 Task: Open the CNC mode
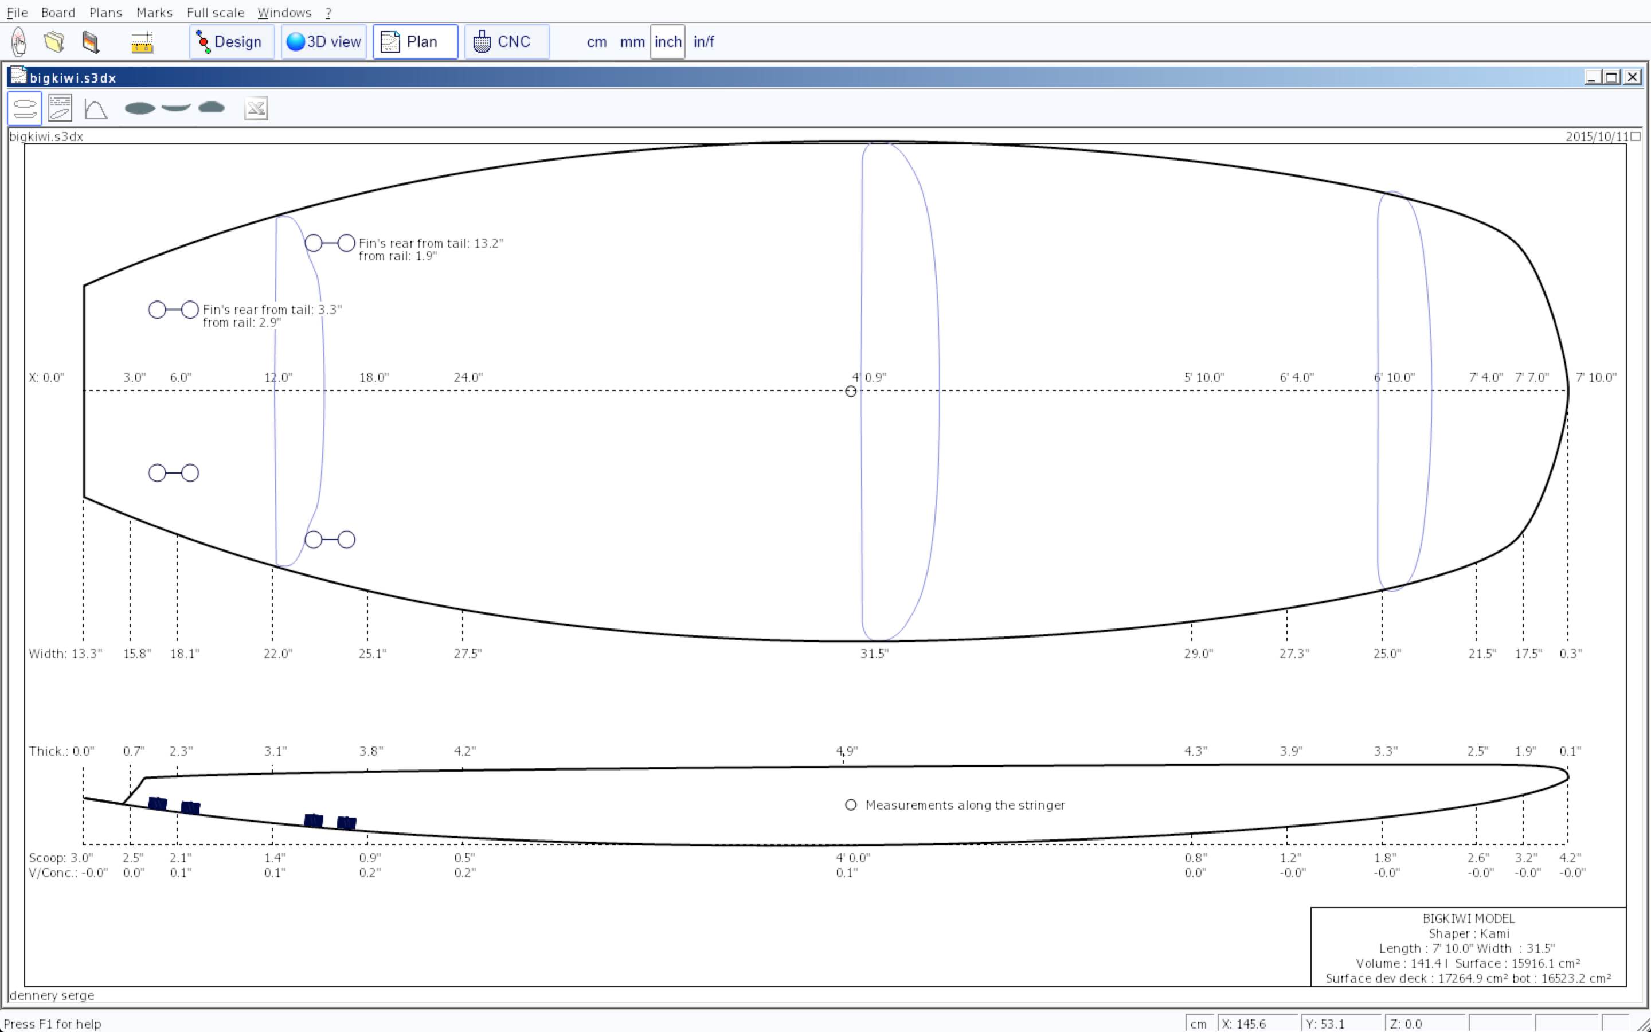(x=506, y=42)
